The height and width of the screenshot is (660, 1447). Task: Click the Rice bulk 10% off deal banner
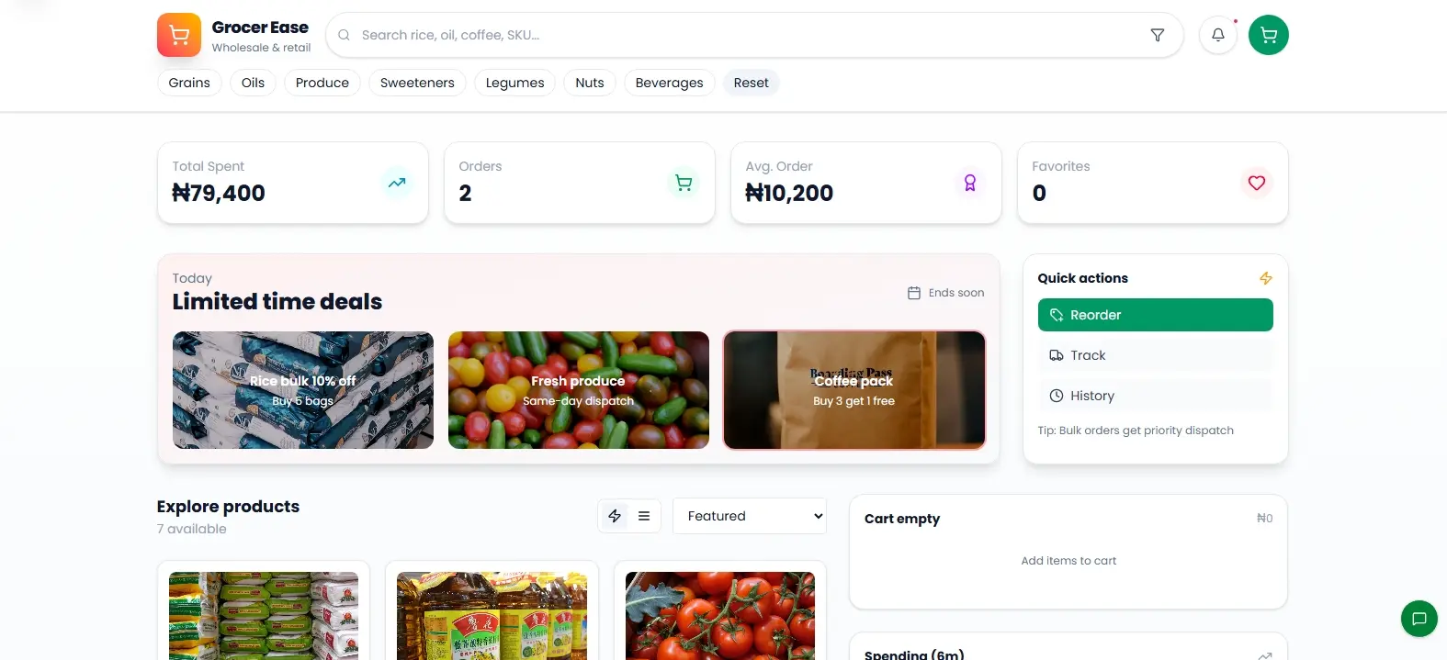[x=302, y=390]
